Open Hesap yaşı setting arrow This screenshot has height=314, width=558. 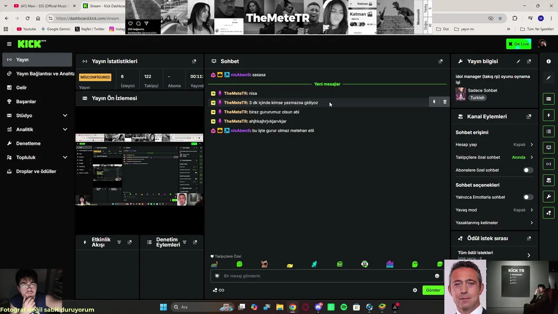(531, 144)
